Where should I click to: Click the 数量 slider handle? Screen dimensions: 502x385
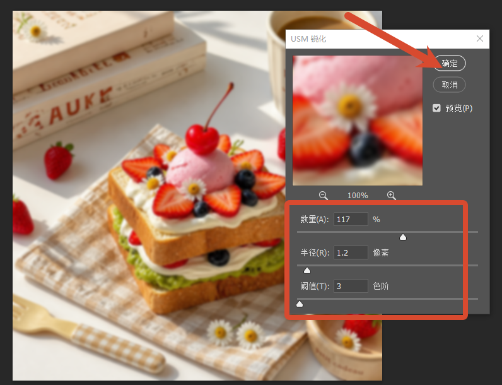[403, 237]
